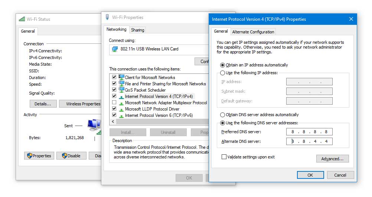The image size is (372, 197).
Task: Open Wireless Properties
Action: pos(80,104)
